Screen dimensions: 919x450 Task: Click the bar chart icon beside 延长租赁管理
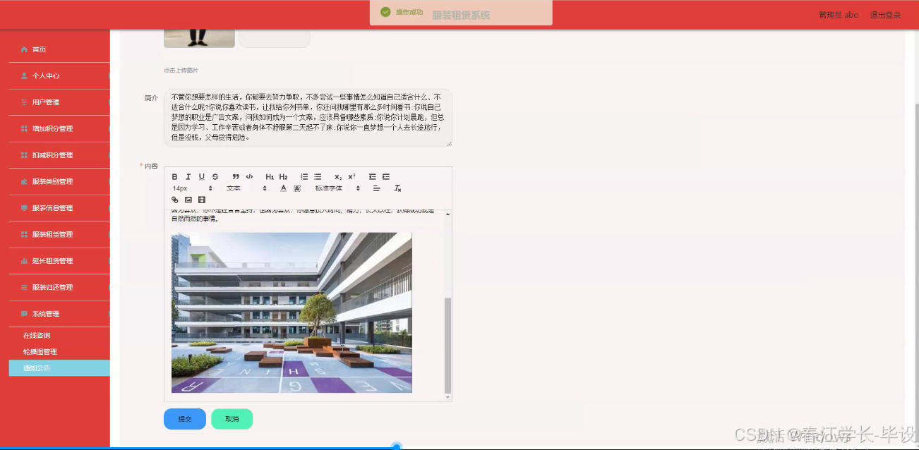tap(24, 261)
